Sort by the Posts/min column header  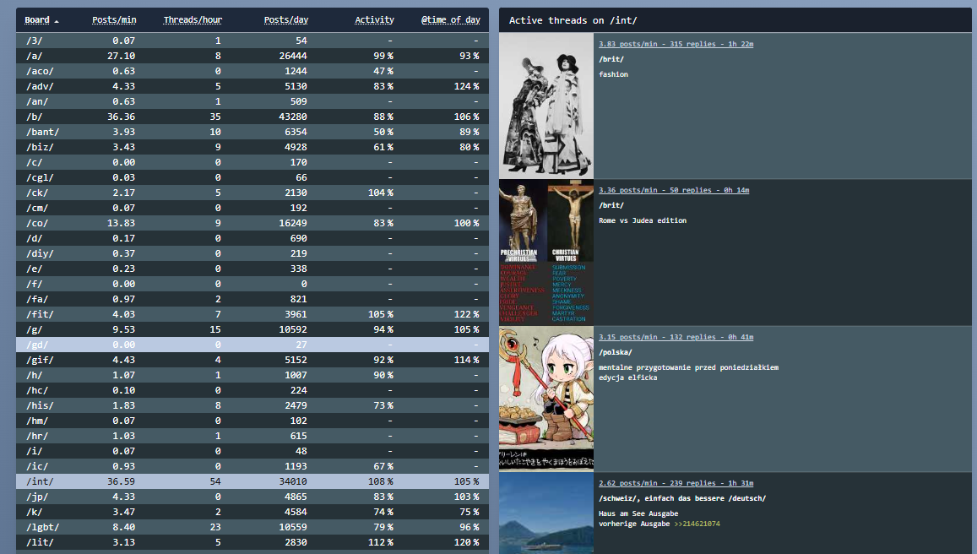tap(114, 20)
